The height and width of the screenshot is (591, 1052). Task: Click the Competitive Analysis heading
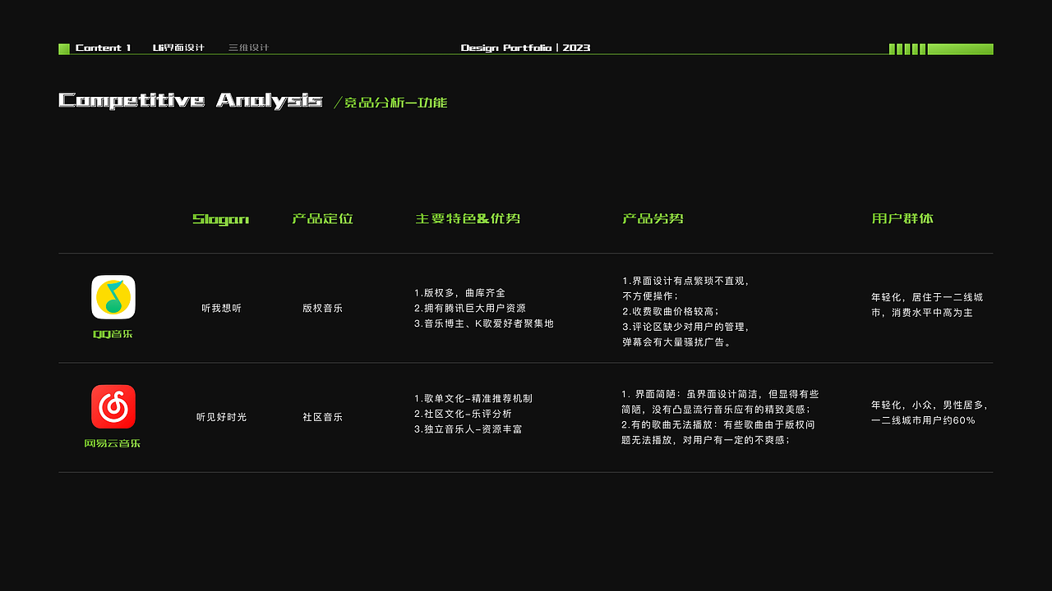coord(191,101)
